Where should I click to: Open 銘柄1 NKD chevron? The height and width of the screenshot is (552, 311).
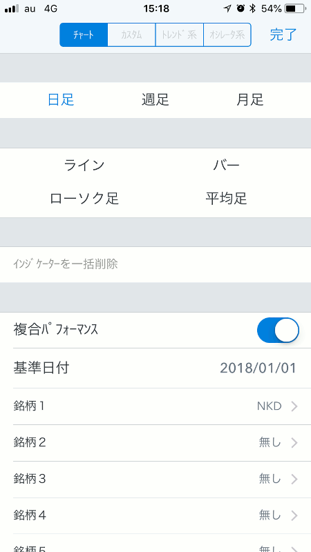294,406
